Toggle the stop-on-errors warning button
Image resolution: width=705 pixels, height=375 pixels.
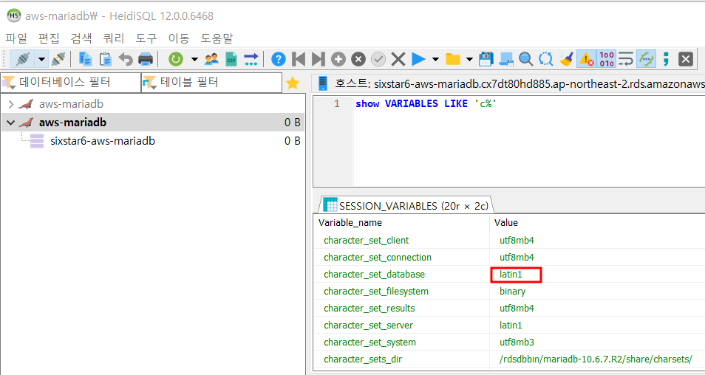click(x=587, y=59)
